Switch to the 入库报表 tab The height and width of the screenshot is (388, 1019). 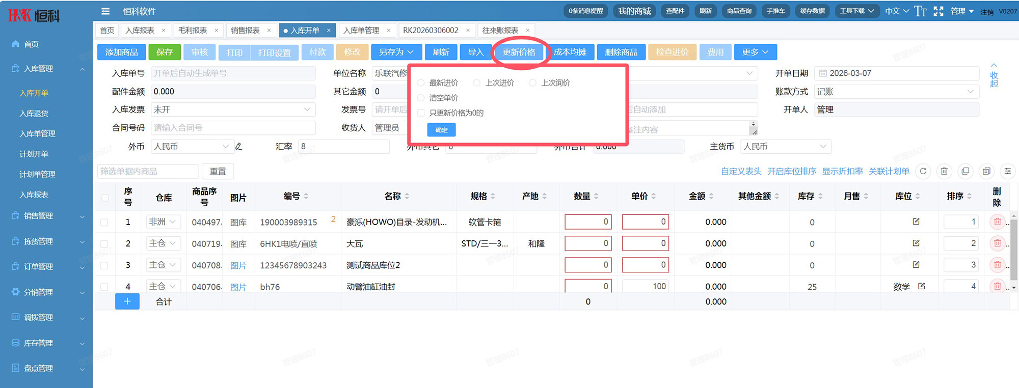click(x=140, y=31)
